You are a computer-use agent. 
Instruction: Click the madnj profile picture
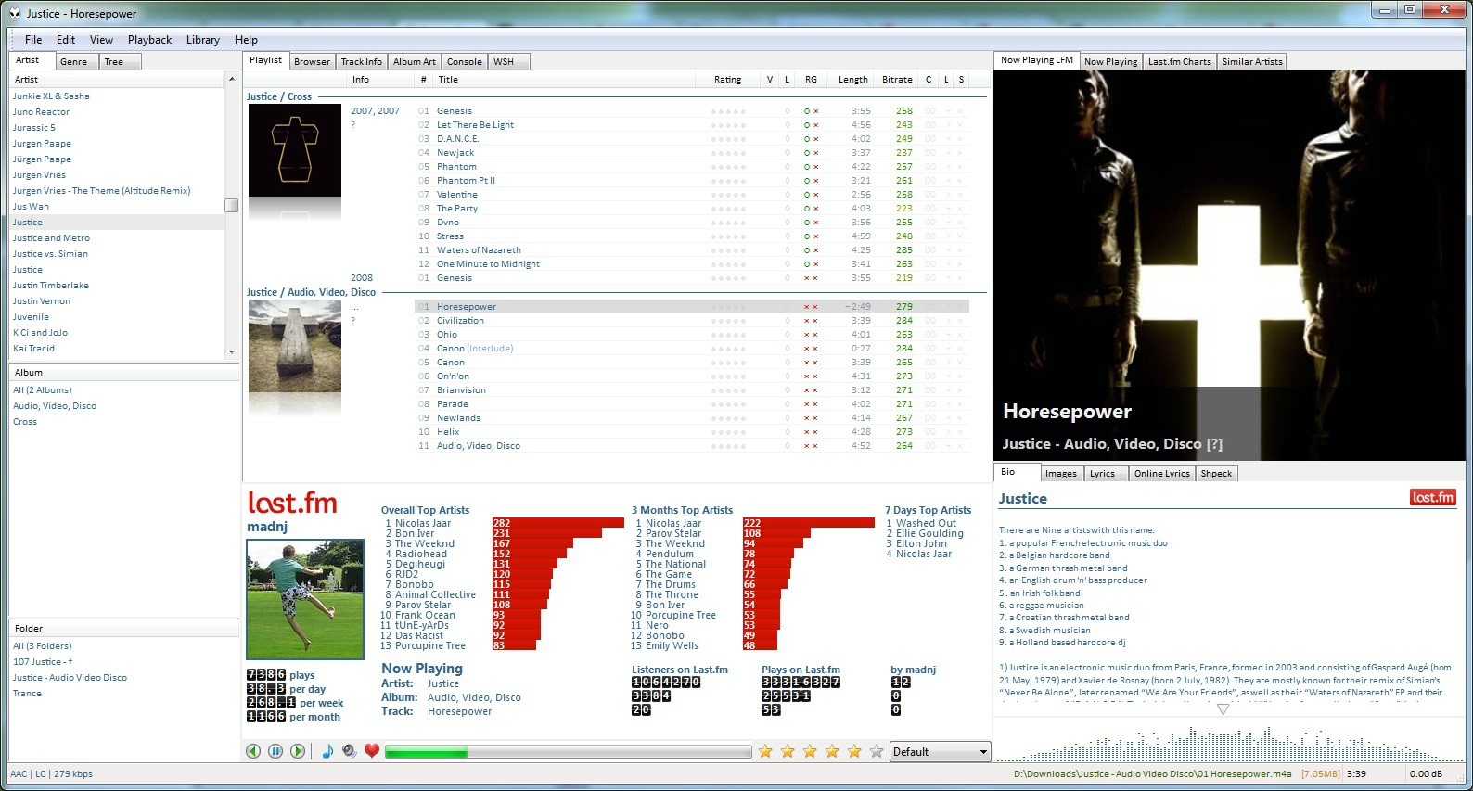305,599
